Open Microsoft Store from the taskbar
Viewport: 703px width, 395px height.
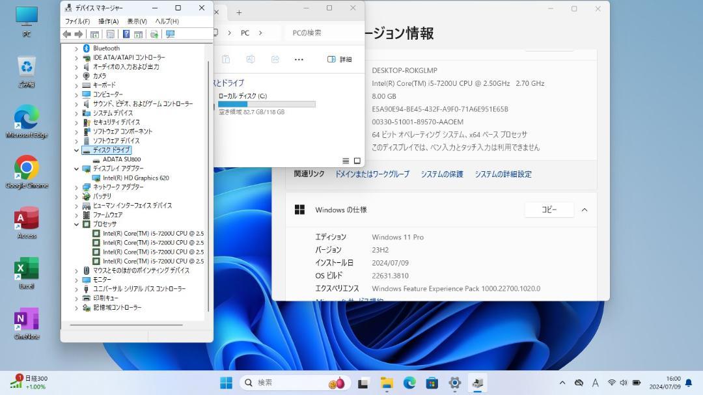pyautogui.click(x=432, y=383)
